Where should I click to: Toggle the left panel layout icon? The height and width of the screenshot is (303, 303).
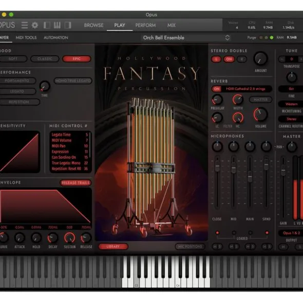[x=47, y=25]
